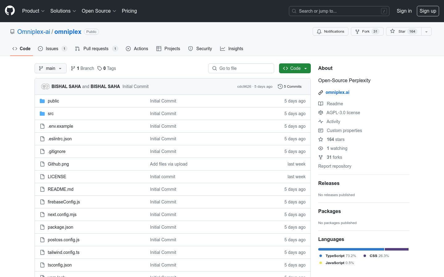Open the main branch selector
This screenshot has width=444, height=277.
pos(51,68)
